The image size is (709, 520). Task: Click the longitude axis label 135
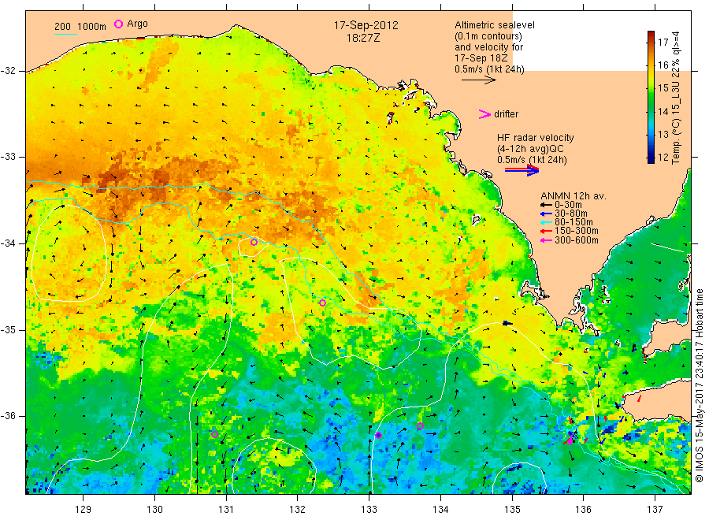(x=512, y=510)
